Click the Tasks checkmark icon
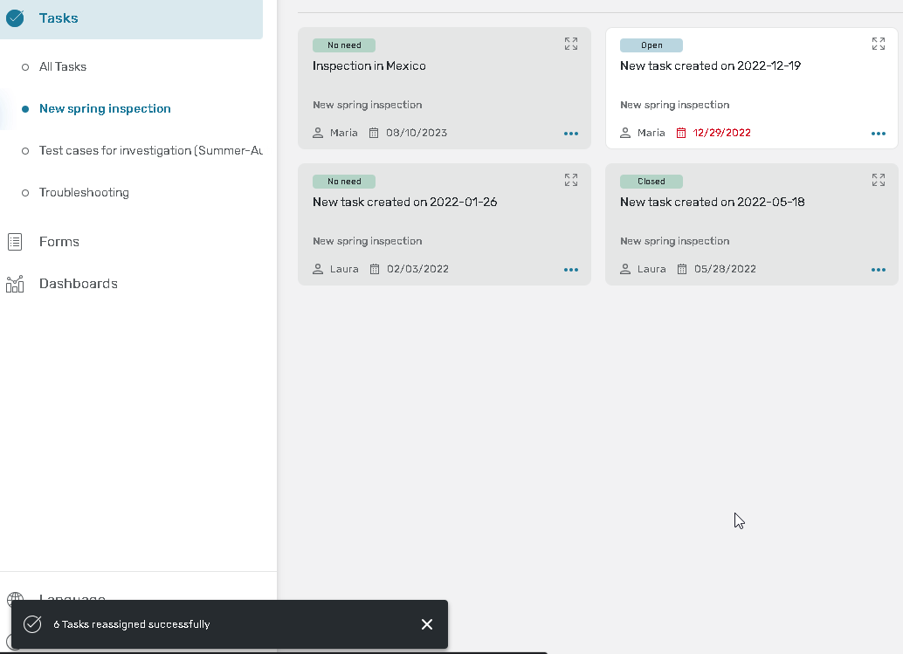 point(15,18)
